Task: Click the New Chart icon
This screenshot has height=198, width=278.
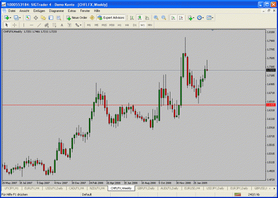Action: pos(7,18)
